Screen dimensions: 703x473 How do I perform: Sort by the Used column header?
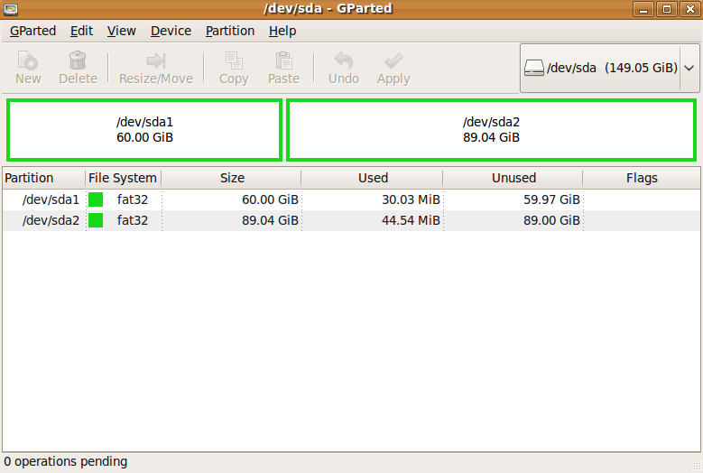coord(372,178)
